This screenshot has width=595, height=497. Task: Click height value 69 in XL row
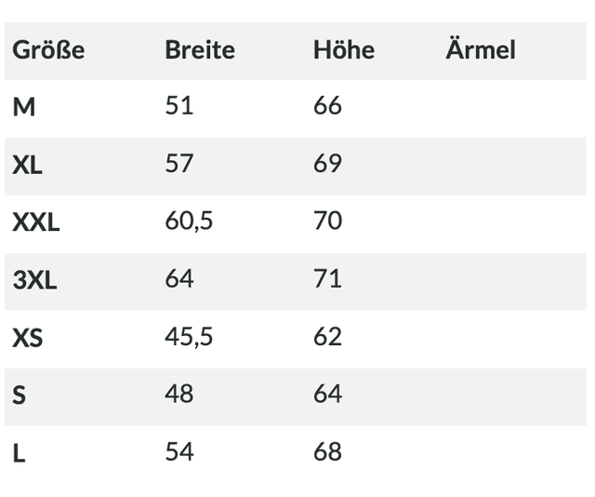point(328,164)
